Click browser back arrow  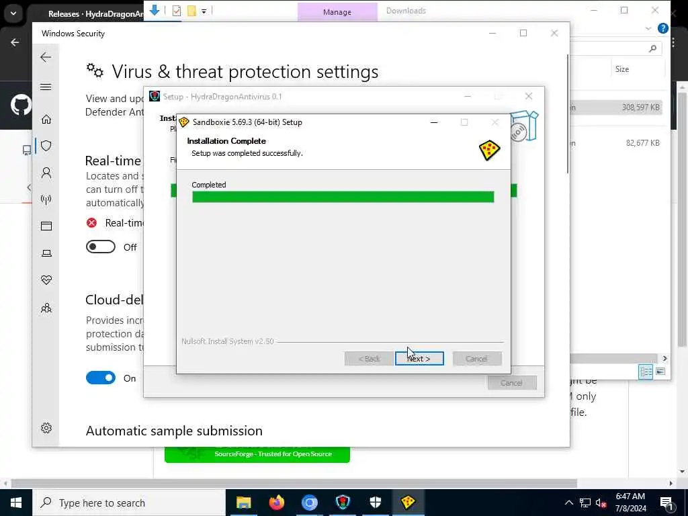[x=15, y=42]
